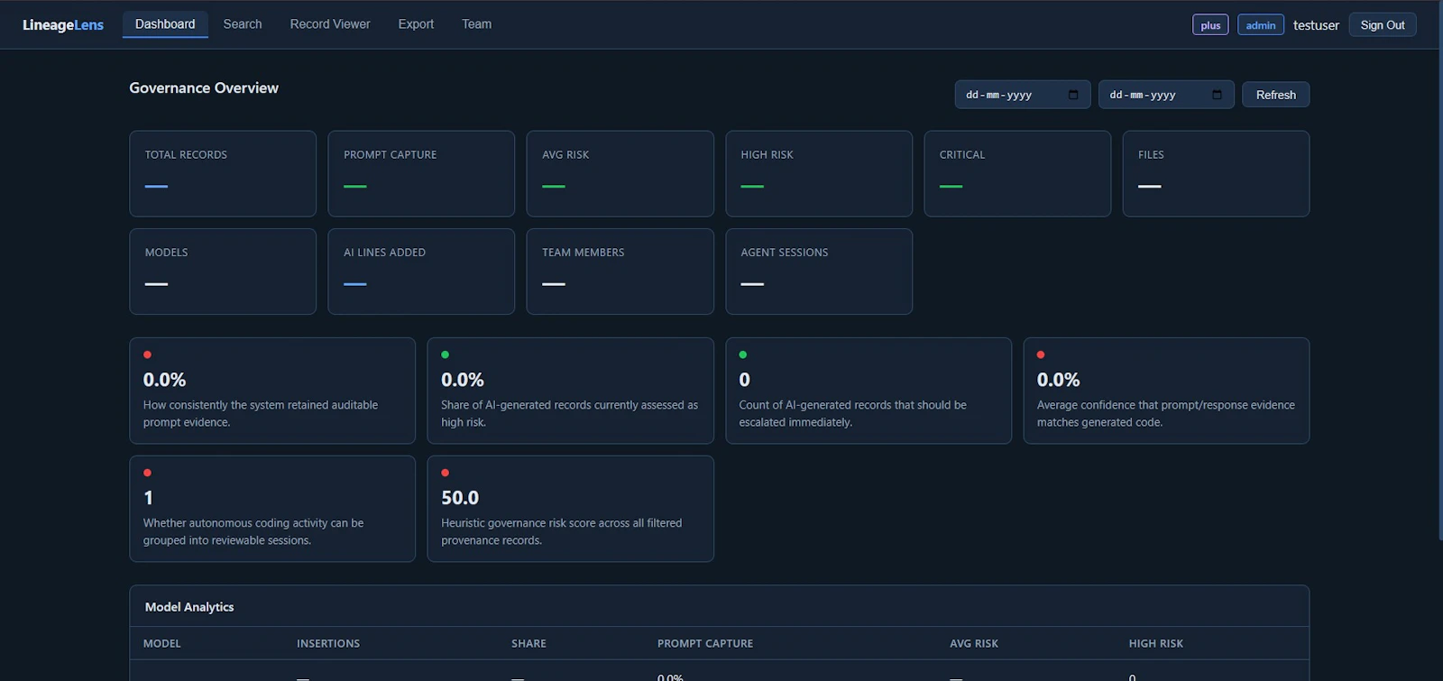Click the admin role badge

tap(1260, 25)
